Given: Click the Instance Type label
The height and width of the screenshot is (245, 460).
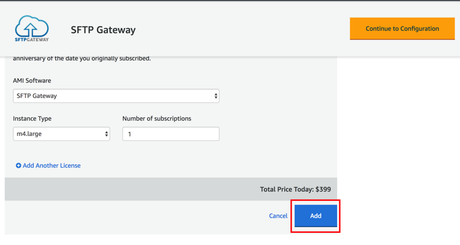Looking at the screenshot, I should (32, 119).
